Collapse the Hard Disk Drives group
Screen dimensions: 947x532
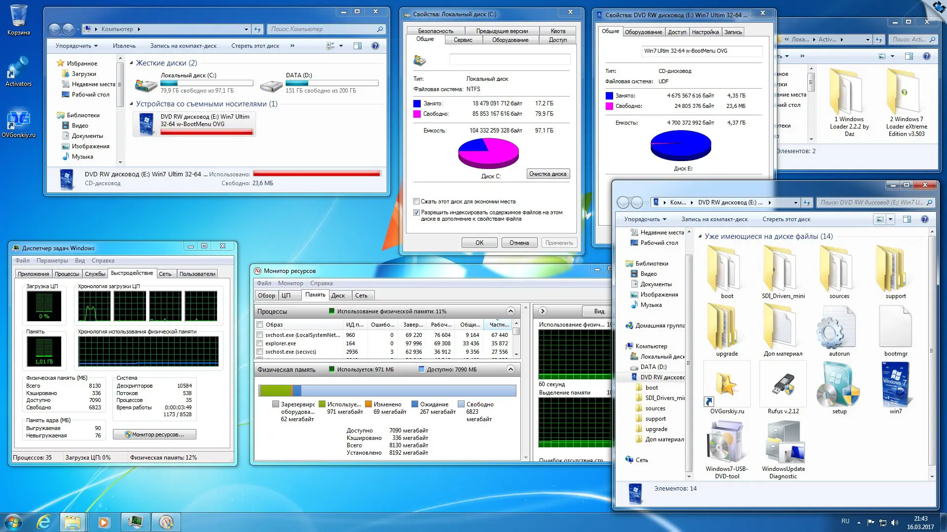coord(131,63)
